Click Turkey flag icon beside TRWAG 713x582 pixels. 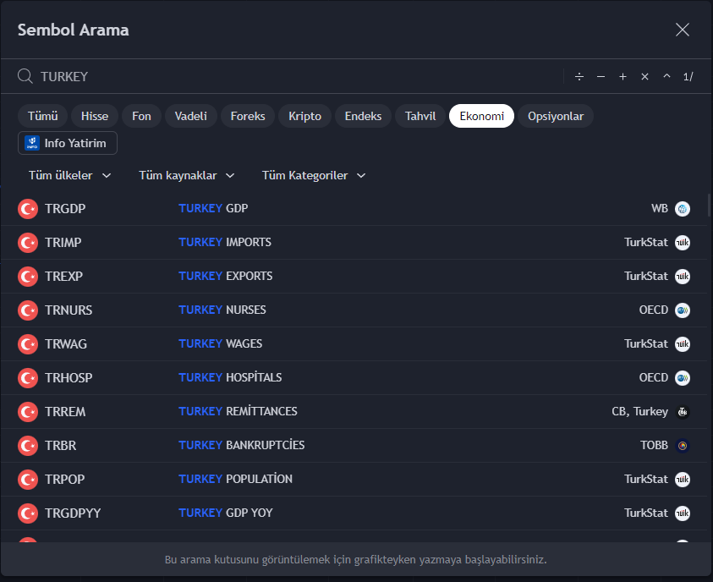[x=28, y=344]
